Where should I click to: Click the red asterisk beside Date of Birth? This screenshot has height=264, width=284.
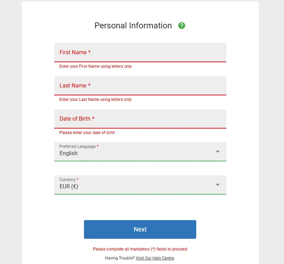click(x=93, y=119)
